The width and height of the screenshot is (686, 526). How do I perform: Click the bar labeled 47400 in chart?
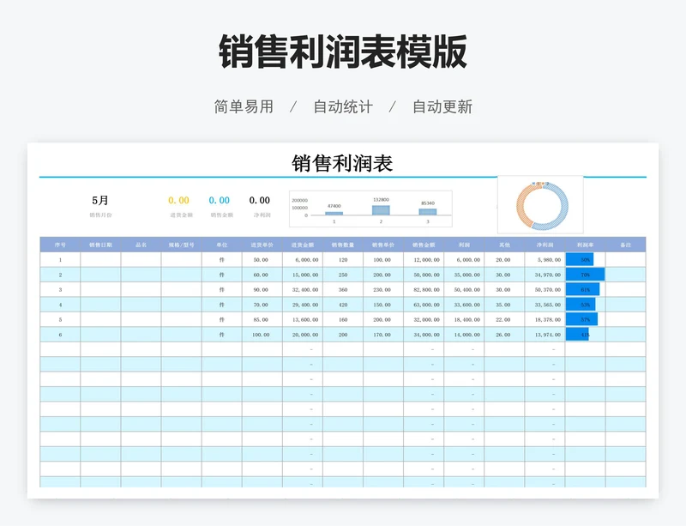tap(334, 214)
